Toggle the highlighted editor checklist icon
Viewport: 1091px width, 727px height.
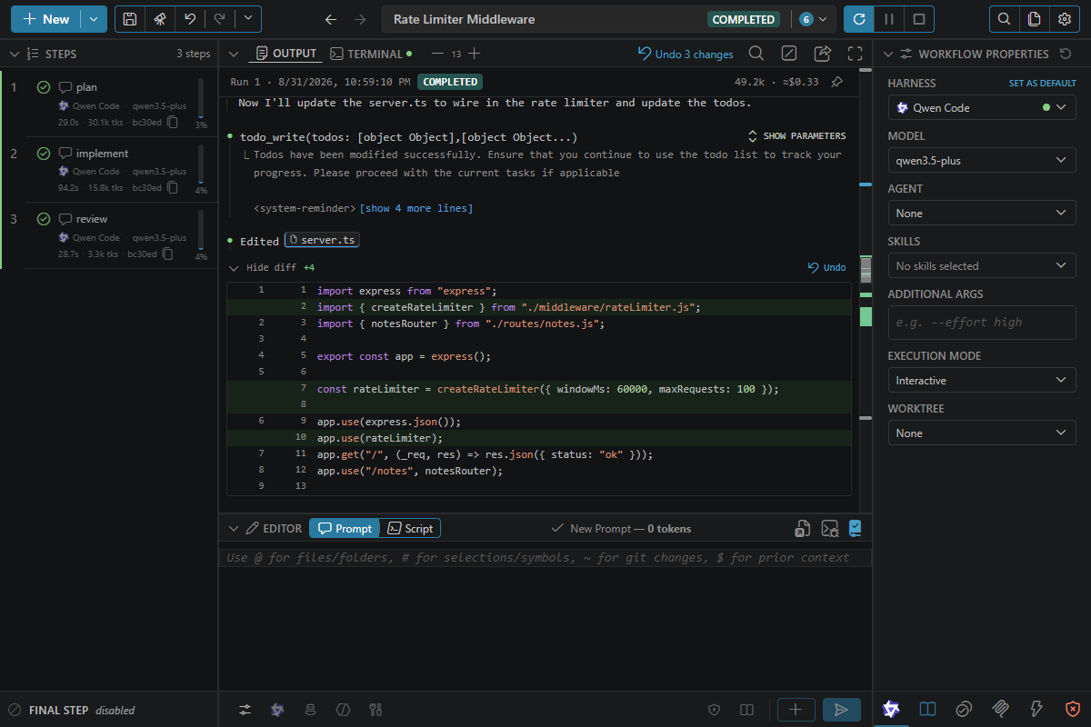point(856,528)
